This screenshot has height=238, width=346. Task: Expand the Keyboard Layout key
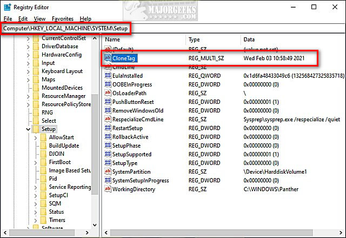click(28, 71)
